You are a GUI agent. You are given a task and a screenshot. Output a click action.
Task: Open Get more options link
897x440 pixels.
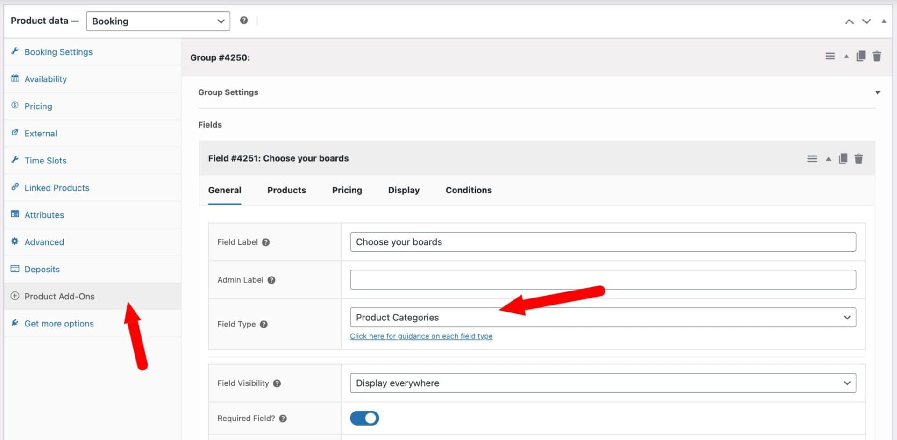point(93,323)
